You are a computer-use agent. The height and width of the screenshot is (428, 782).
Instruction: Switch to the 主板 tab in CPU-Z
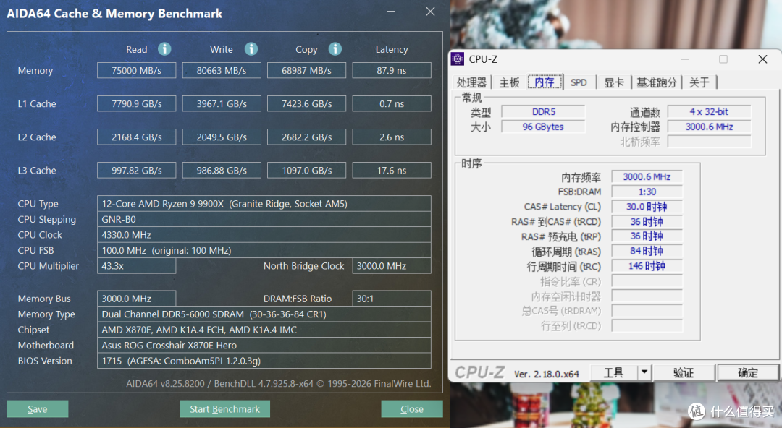[x=509, y=82]
